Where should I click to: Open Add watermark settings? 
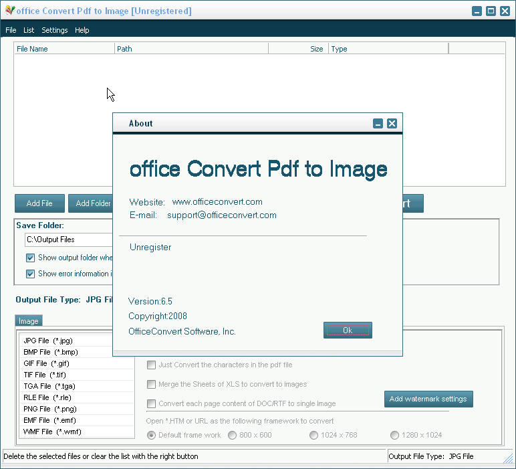[x=428, y=399]
